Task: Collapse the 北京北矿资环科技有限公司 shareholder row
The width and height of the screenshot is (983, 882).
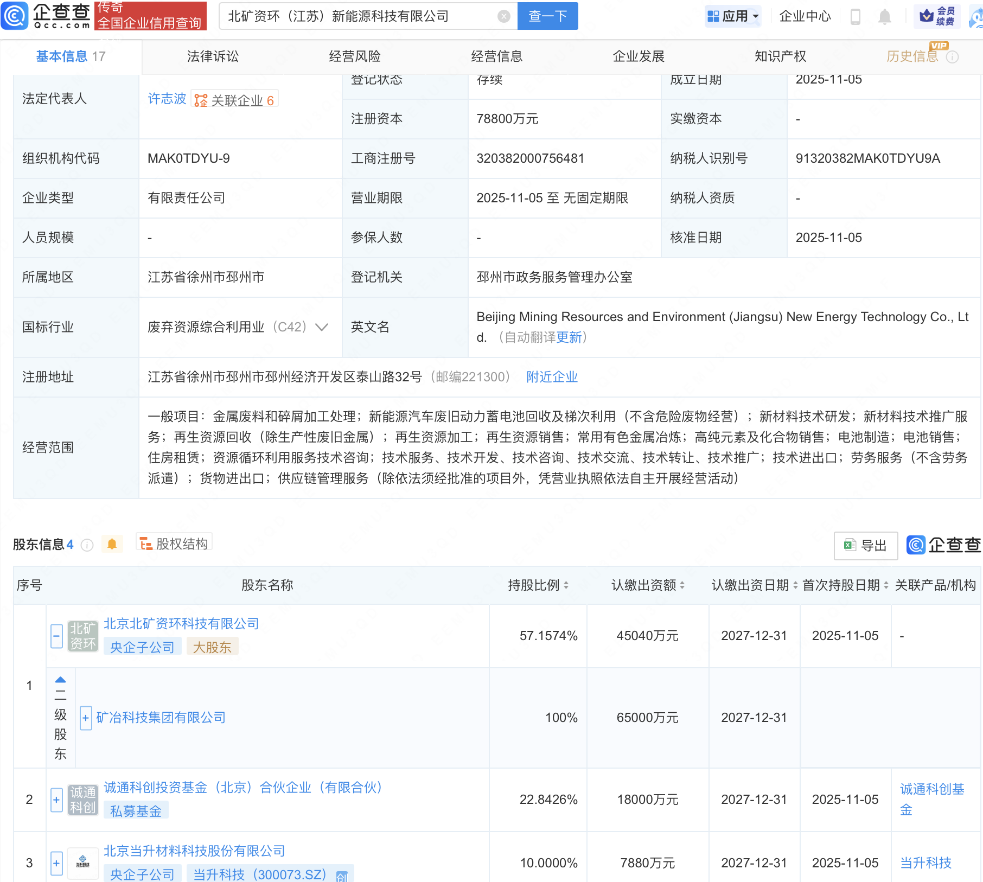Action: point(57,636)
